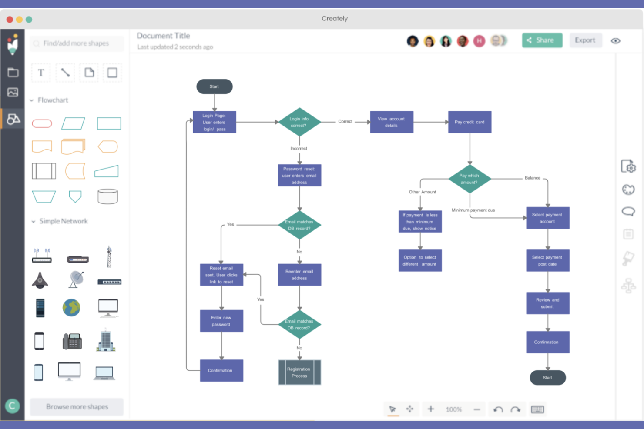Toggle the eye preview icon
Viewport: 644px width, 429px height.
pos(615,41)
